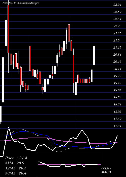Select the 19.42 price axis label
126x177 pixels.
117,83
